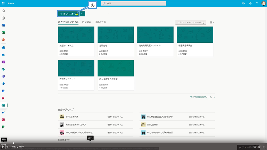The image size is (267, 150).
Task: Launch PowerPoint from the left rail
Action: 3,40
